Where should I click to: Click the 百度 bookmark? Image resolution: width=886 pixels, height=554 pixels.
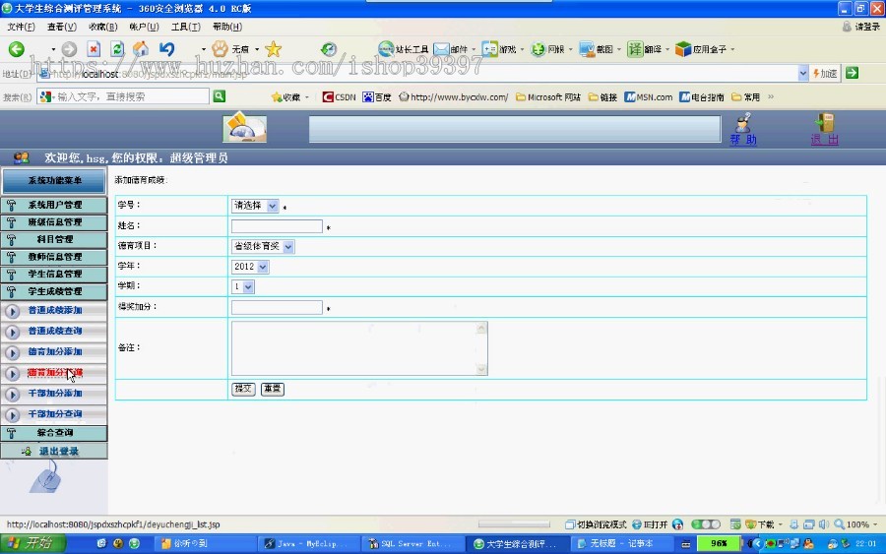click(377, 97)
